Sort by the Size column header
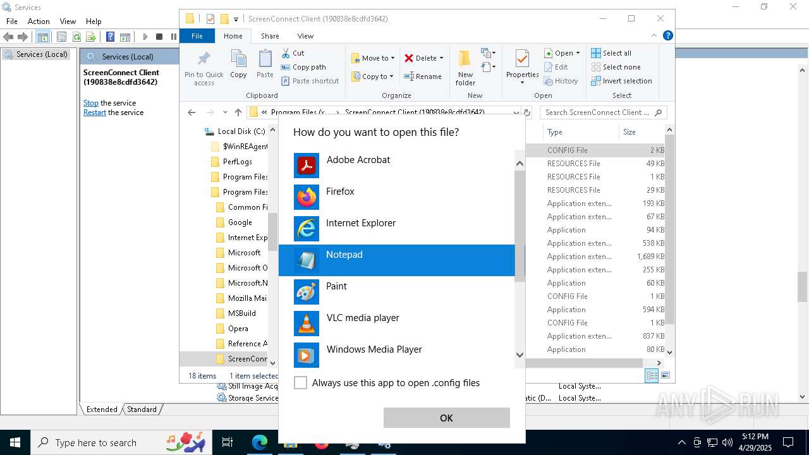The width and height of the screenshot is (809, 455). (642, 132)
